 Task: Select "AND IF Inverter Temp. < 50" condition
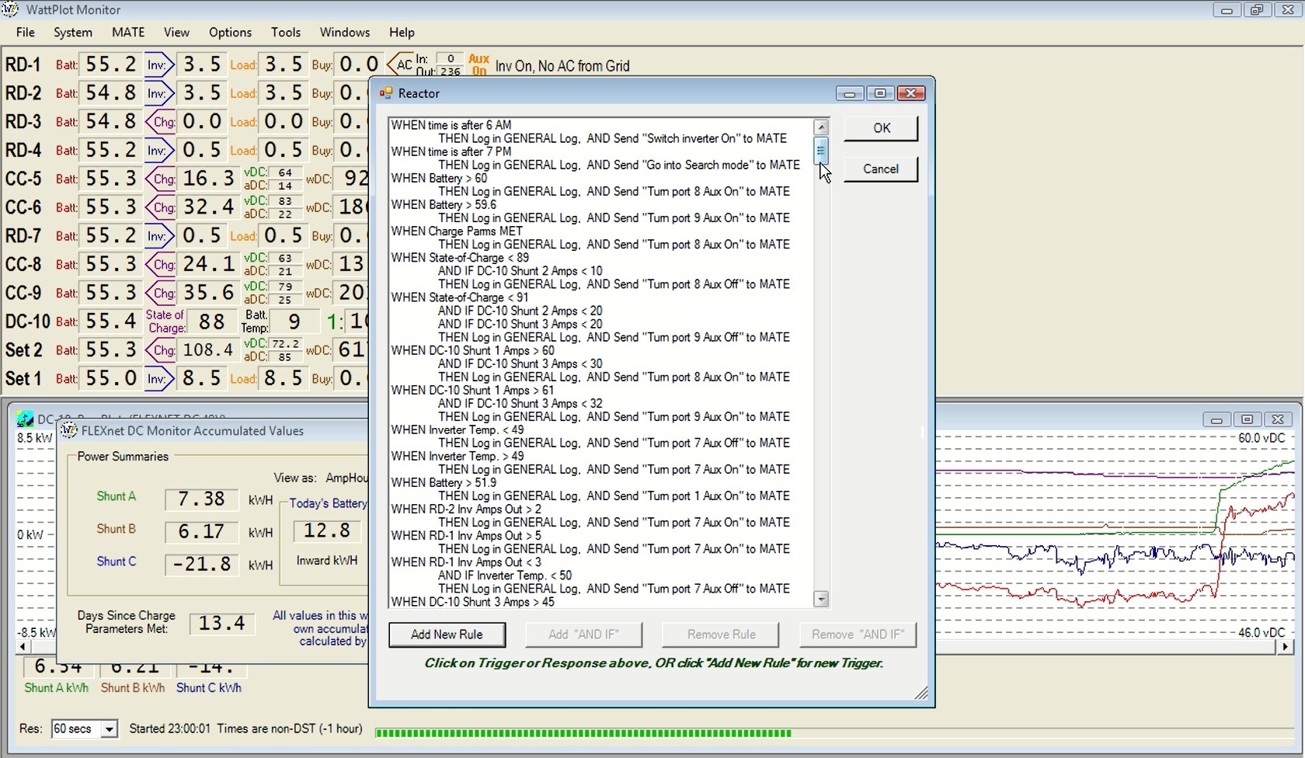point(504,575)
